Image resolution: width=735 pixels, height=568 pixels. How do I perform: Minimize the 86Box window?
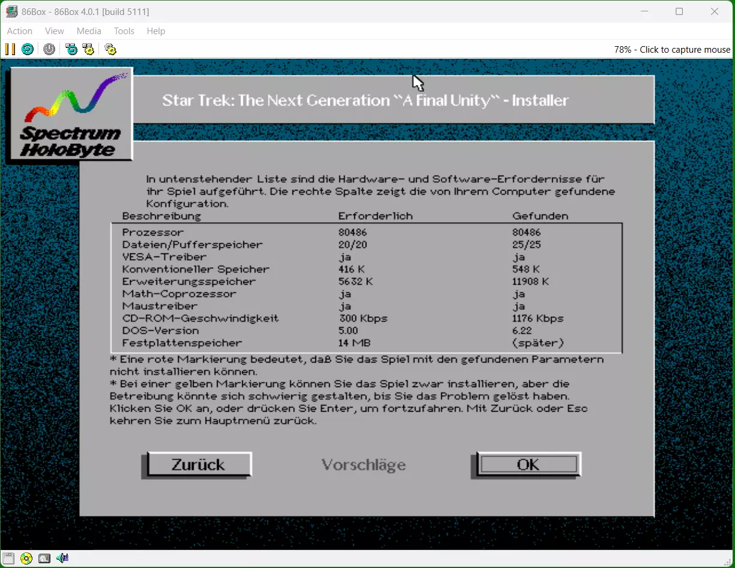coord(644,11)
